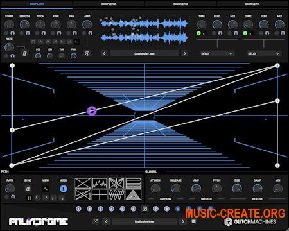
Task: Open the preset menu hamburger icon
Action: pyautogui.click(x=193, y=221)
